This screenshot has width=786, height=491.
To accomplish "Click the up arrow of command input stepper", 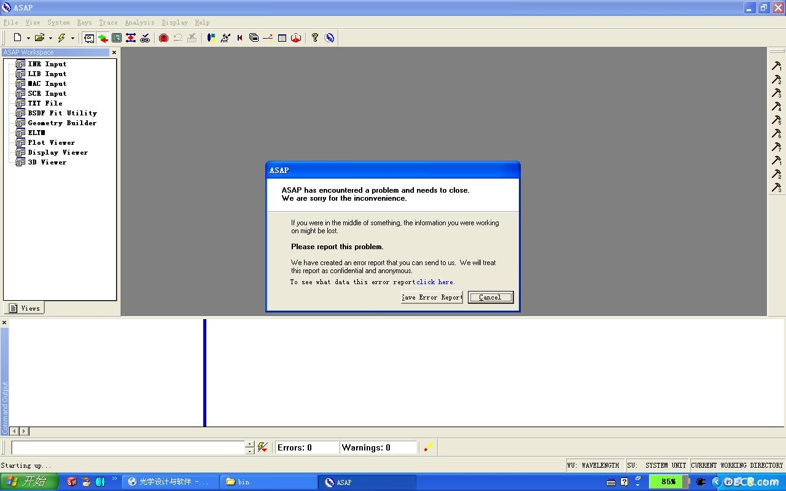I will coord(250,444).
